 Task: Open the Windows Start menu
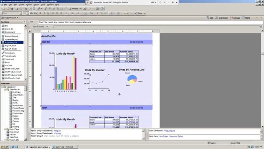[5, 147]
